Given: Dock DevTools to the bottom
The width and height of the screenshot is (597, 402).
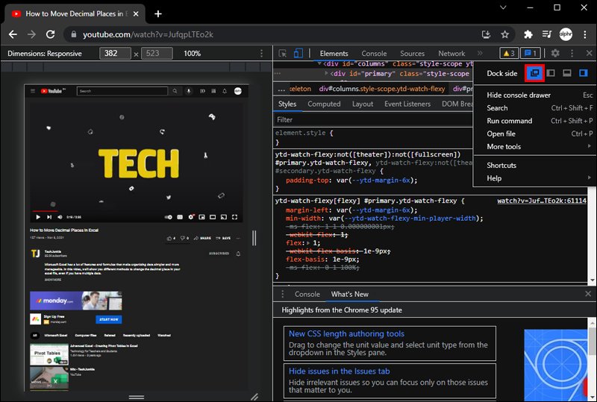Looking at the screenshot, I should tap(567, 73).
